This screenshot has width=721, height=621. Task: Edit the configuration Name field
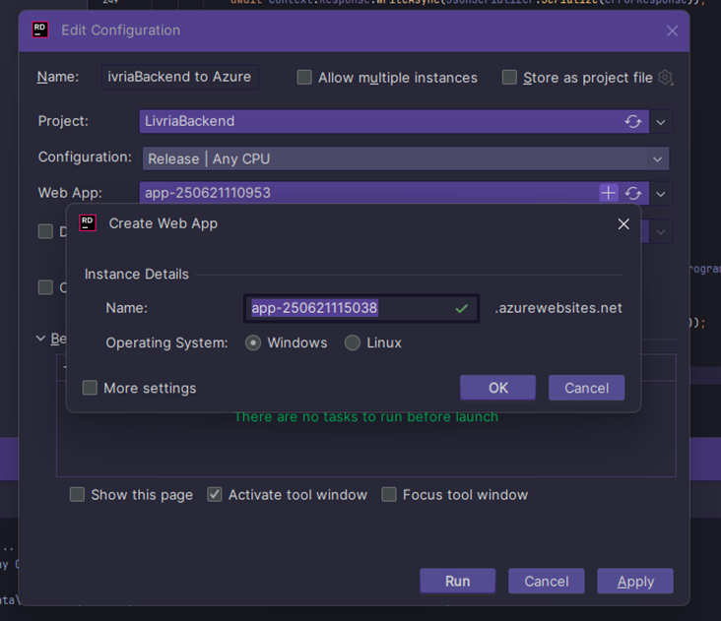[180, 77]
